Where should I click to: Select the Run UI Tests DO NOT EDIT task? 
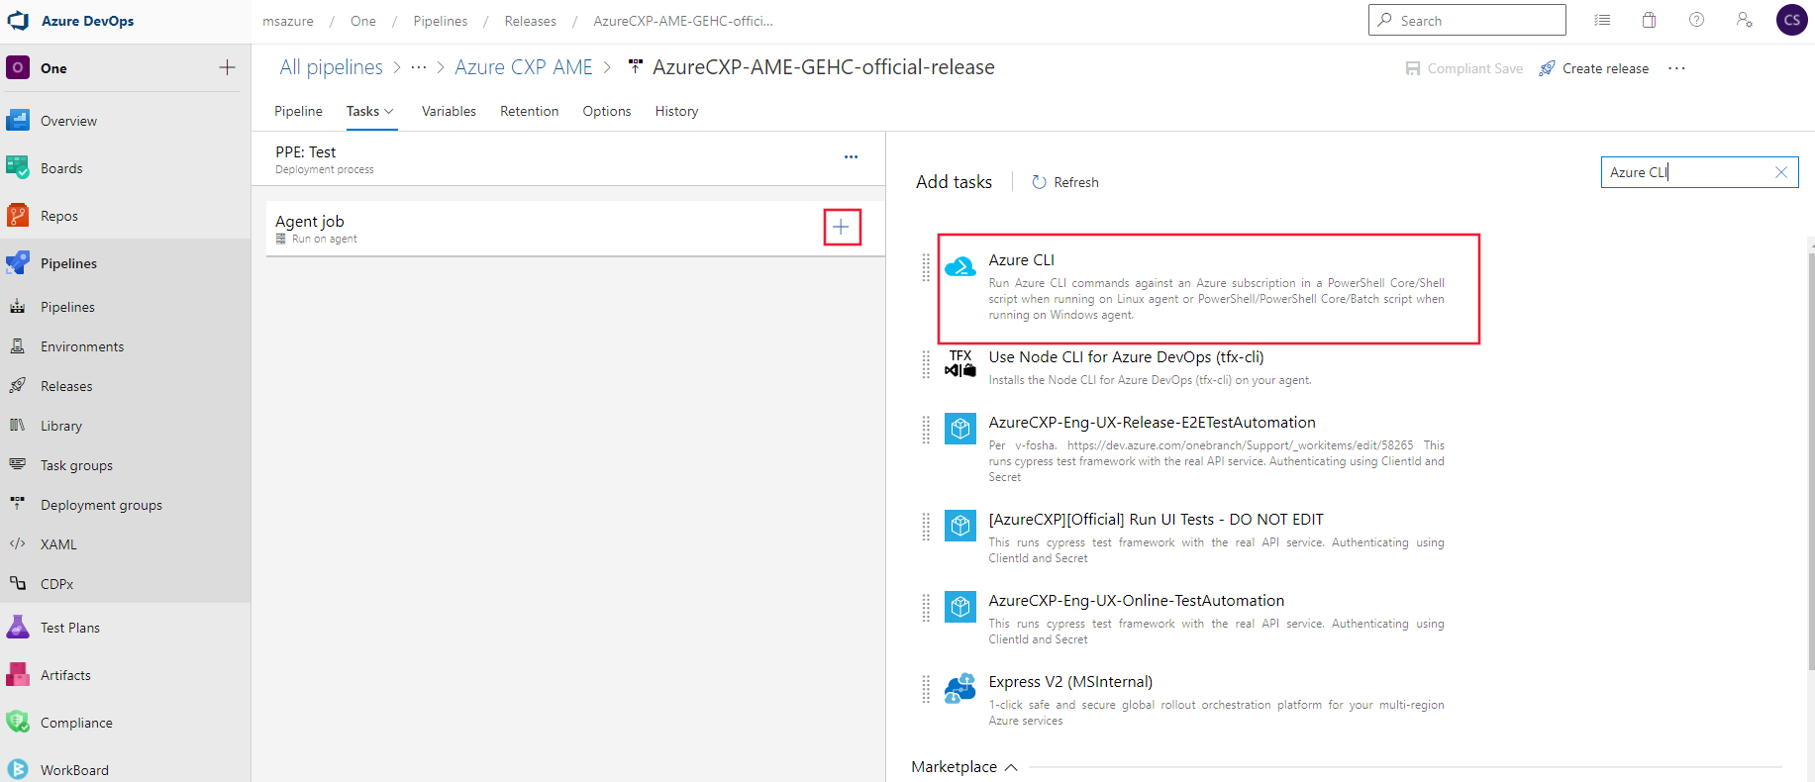coord(1156,520)
